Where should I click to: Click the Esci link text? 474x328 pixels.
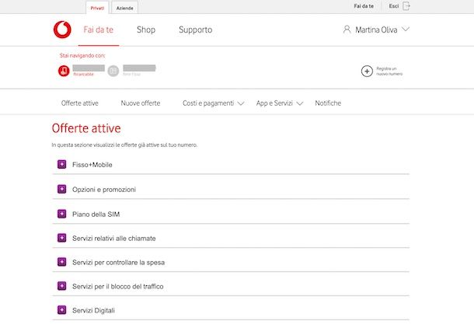(x=394, y=6)
